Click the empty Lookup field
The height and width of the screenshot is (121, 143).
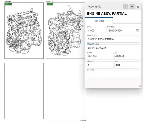pos(113,73)
